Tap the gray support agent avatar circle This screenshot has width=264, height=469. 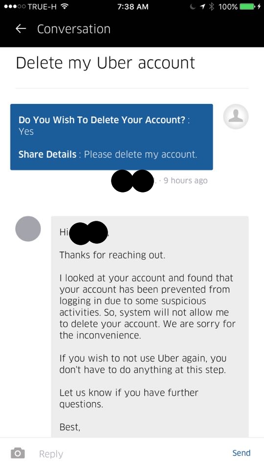coord(28,229)
